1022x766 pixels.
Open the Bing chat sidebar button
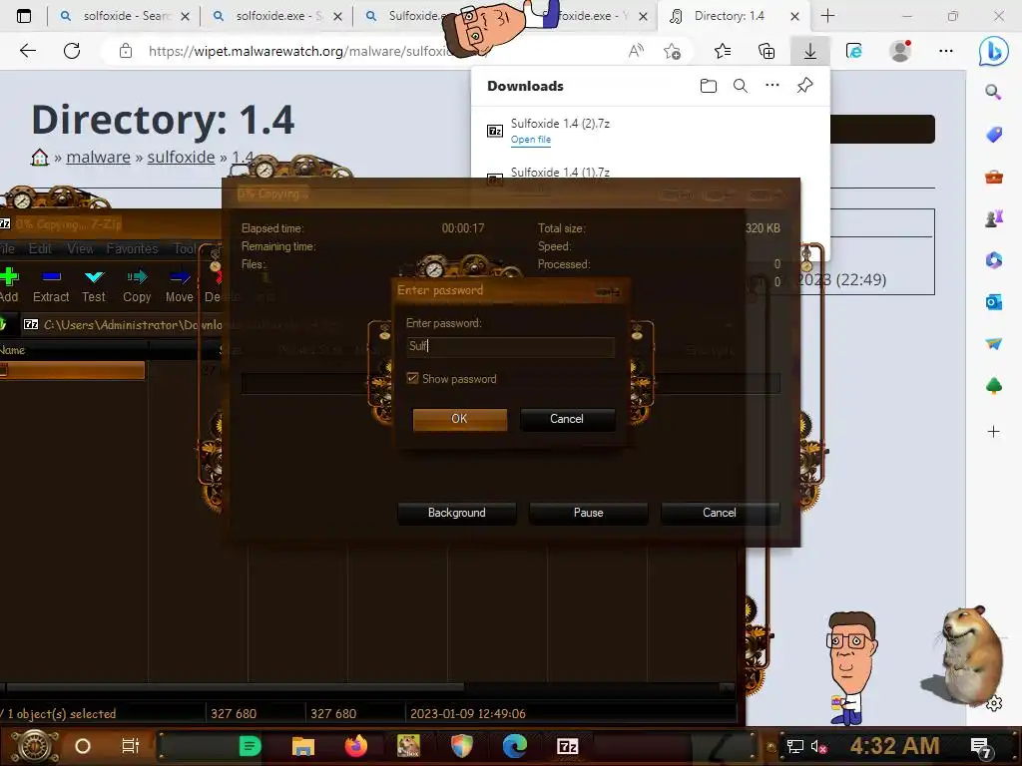tap(993, 51)
